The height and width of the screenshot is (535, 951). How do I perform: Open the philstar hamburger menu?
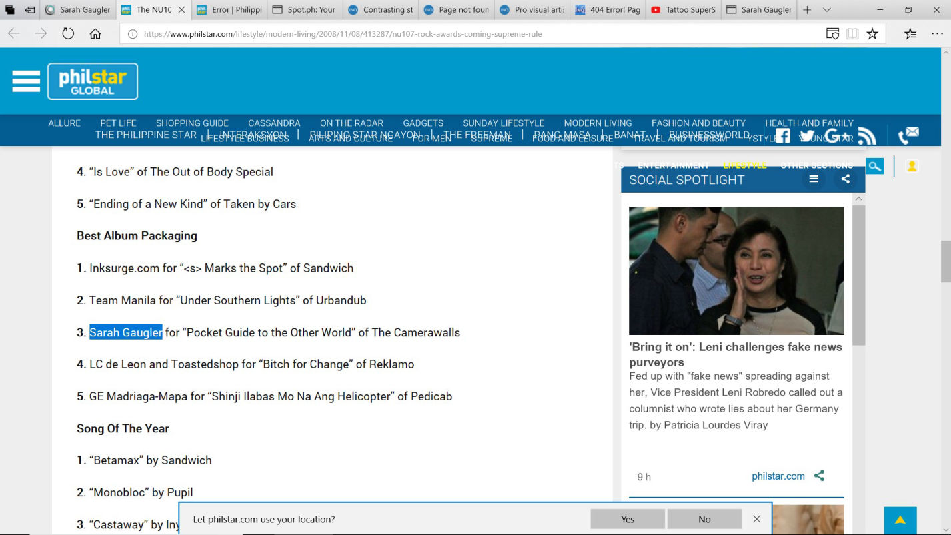pos(26,81)
